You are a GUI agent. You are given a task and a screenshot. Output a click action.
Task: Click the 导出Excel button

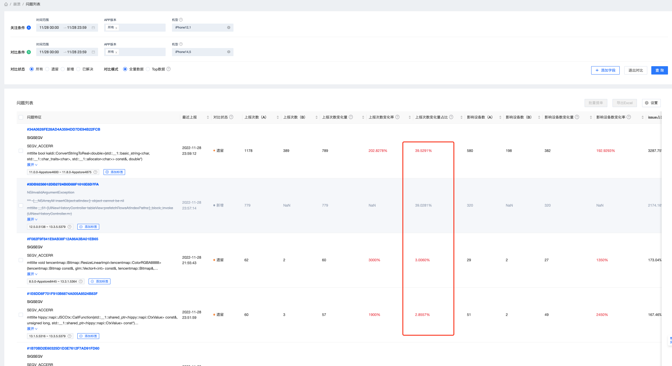pyautogui.click(x=625, y=103)
